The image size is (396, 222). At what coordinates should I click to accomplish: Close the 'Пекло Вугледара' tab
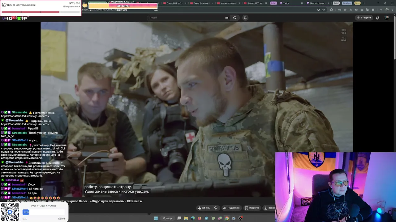point(212,3)
